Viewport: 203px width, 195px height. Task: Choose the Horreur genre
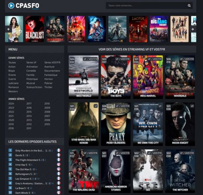pyautogui.click(x=48, y=79)
